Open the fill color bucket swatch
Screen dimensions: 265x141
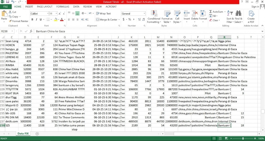[x=56, y=19]
